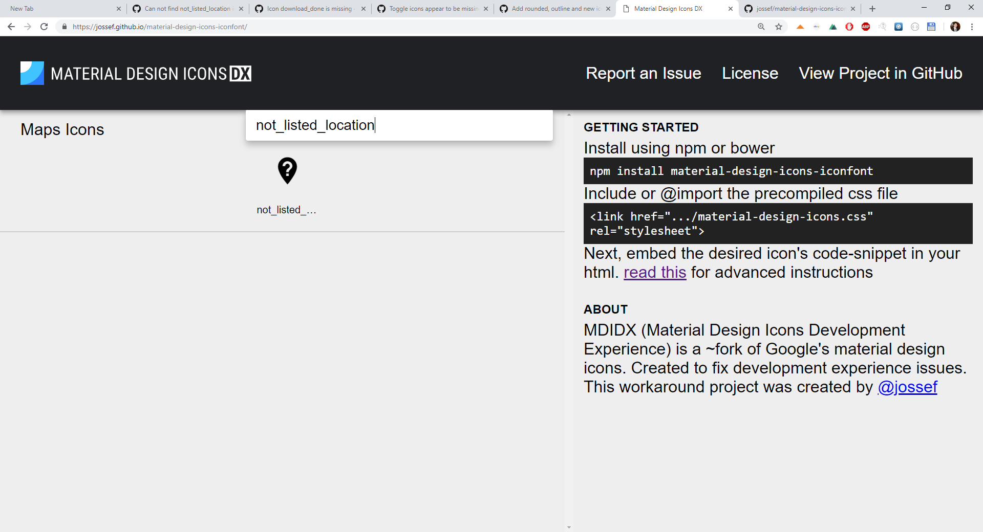Click the icon search input field

click(x=399, y=125)
